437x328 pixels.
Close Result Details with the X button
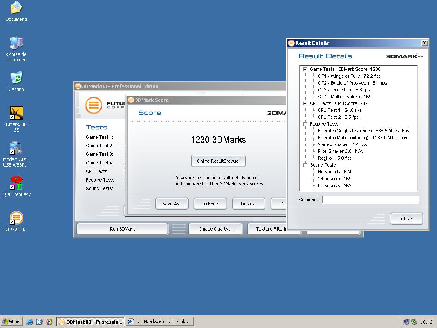click(425, 43)
